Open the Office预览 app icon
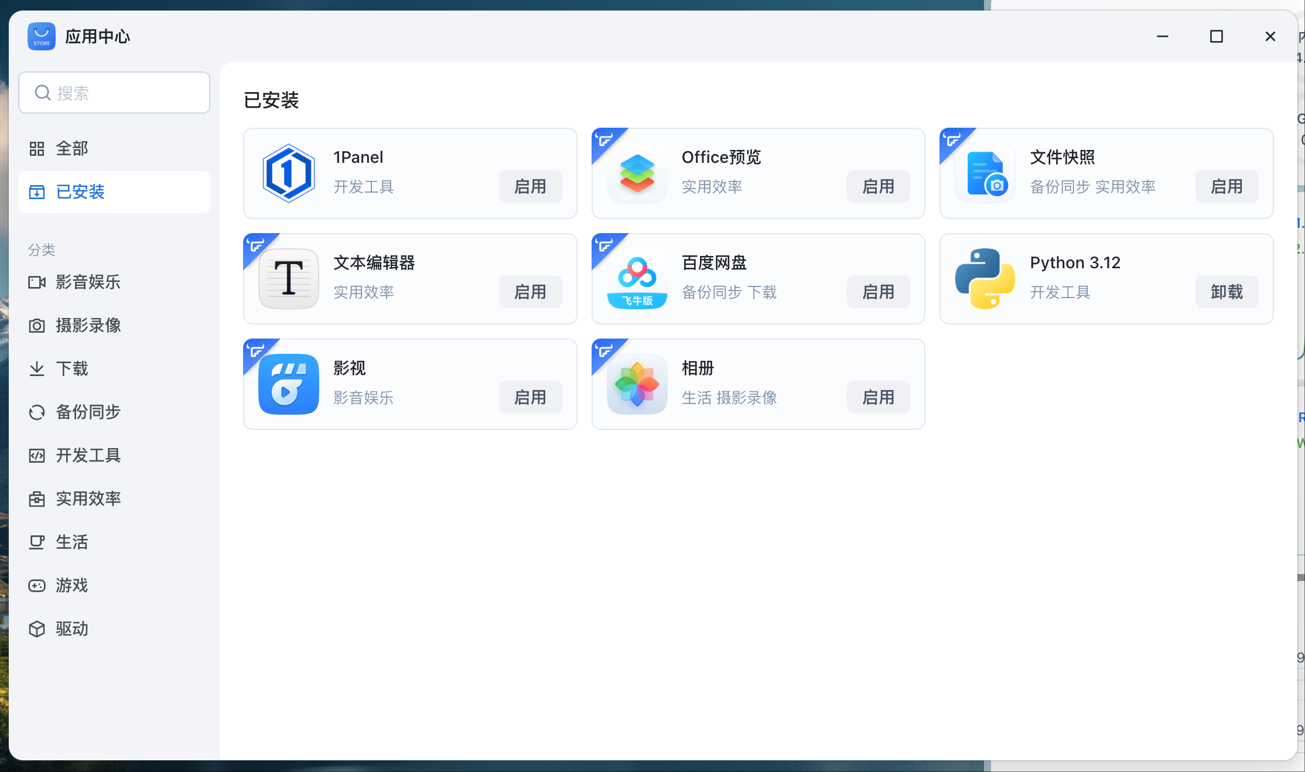The width and height of the screenshot is (1305, 772). tap(637, 173)
